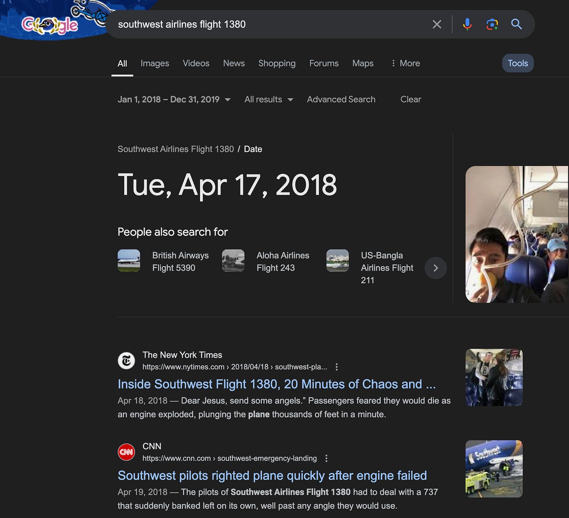Click the cnn.com southwest-emergency-landing URL

pos(230,459)
